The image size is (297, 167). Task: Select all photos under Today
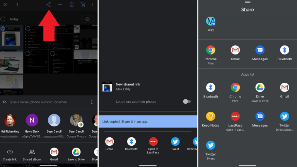(x=3, y=19)
